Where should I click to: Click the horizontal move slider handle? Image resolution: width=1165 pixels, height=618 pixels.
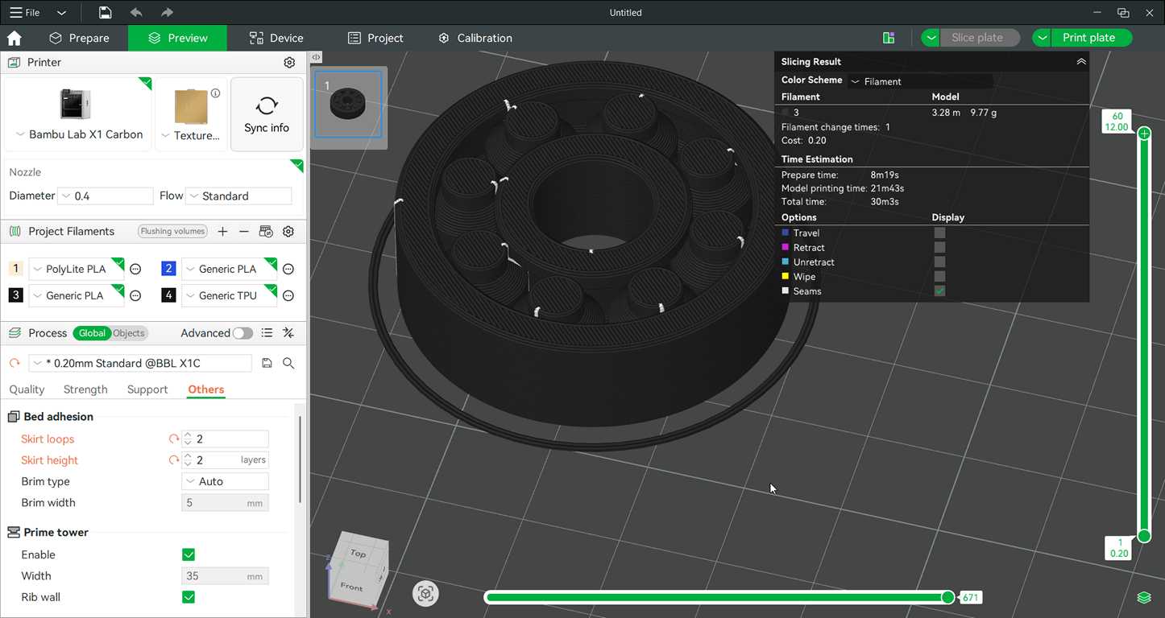coord(948,597)
